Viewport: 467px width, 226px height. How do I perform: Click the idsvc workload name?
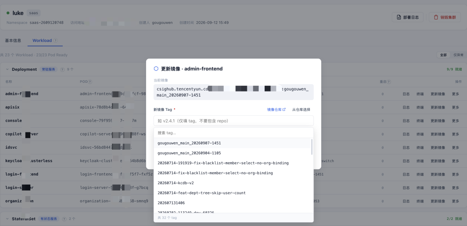coord(11,148)
